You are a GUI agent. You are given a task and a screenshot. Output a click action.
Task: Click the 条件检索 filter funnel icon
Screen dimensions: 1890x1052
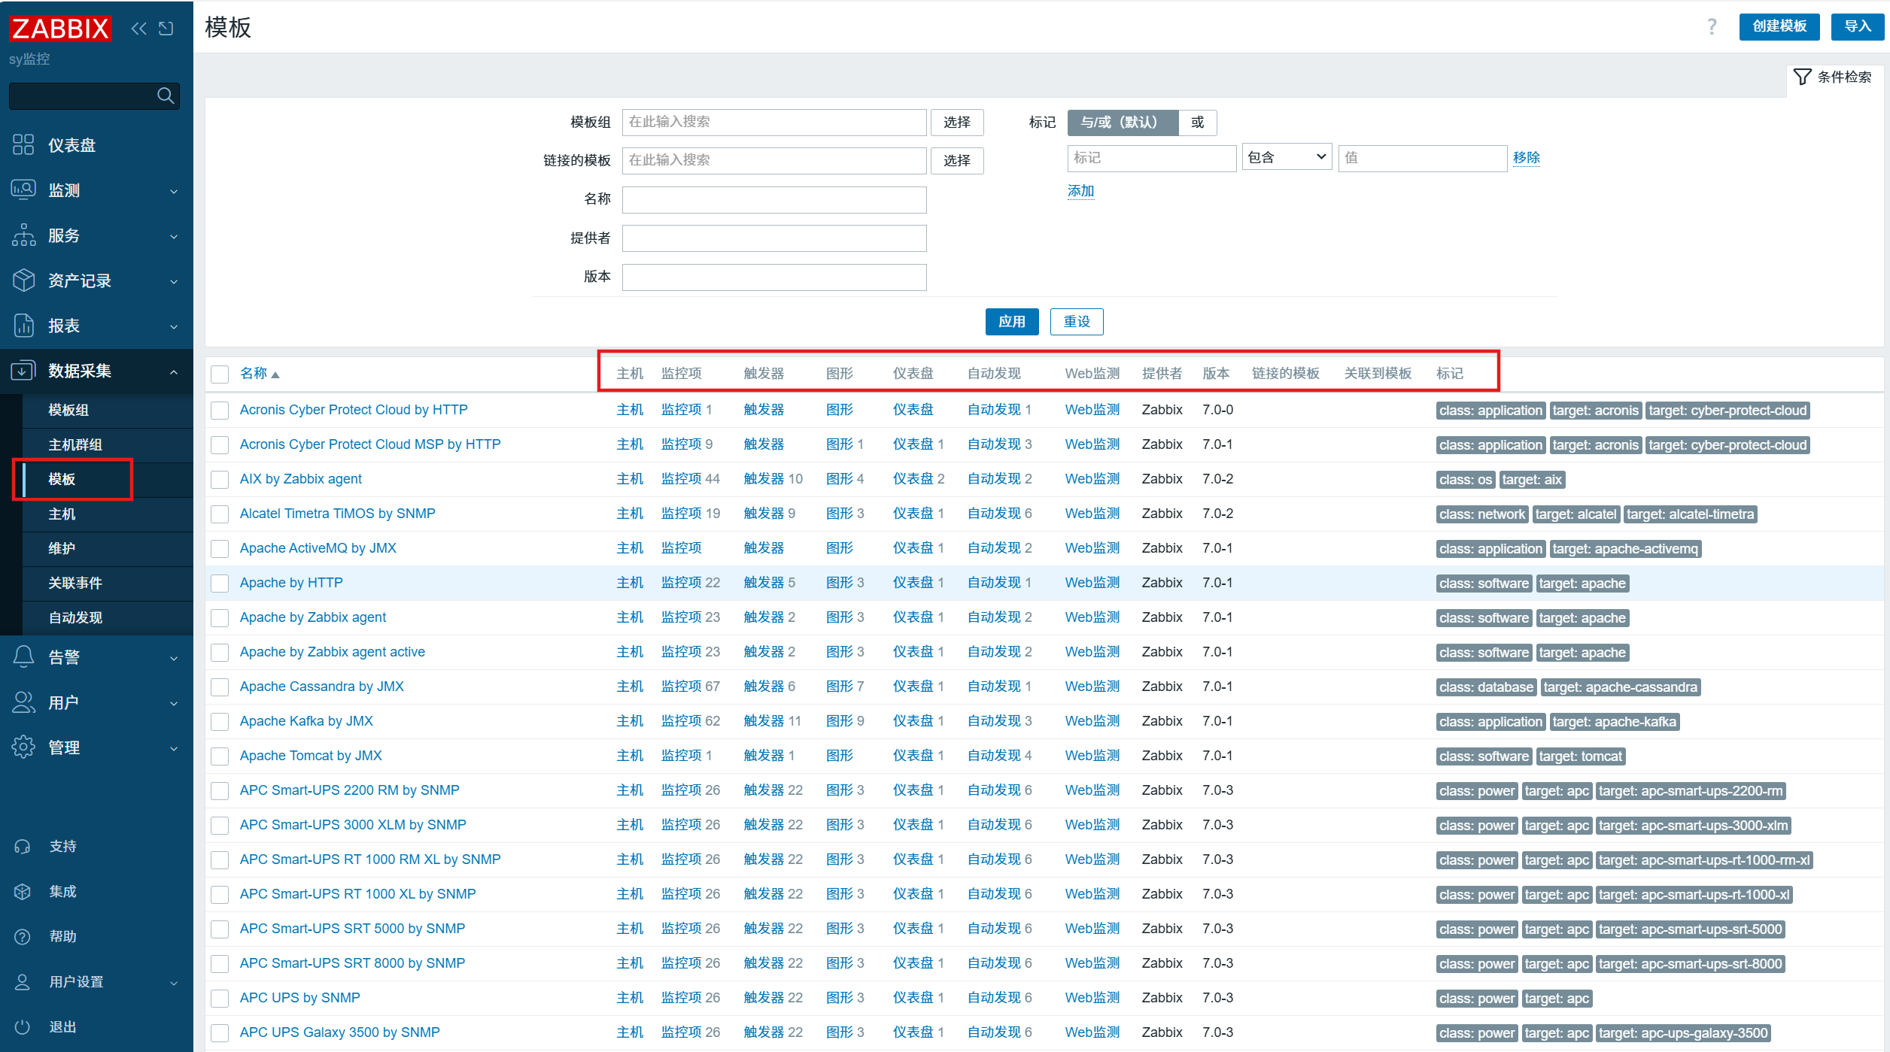pos(1802,77)
